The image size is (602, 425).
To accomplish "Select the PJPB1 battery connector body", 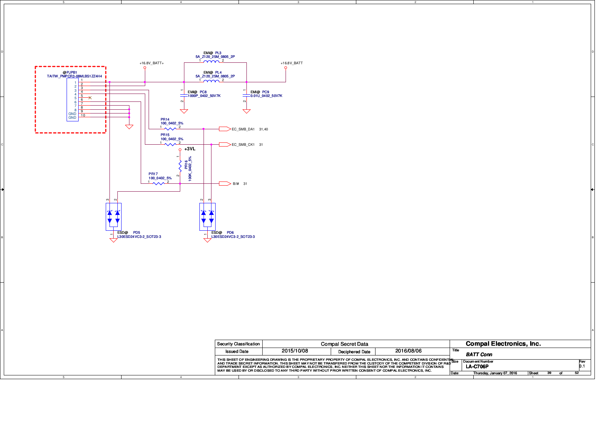I will [72, 100].
